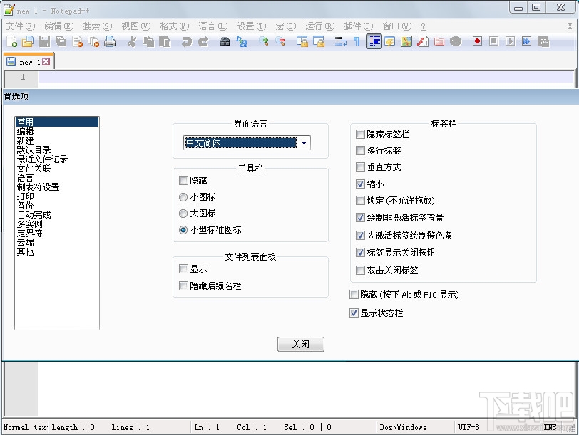Enable the 多行标签 checkbox
This screenshot has height=435, width=579.
pos(359,150)
